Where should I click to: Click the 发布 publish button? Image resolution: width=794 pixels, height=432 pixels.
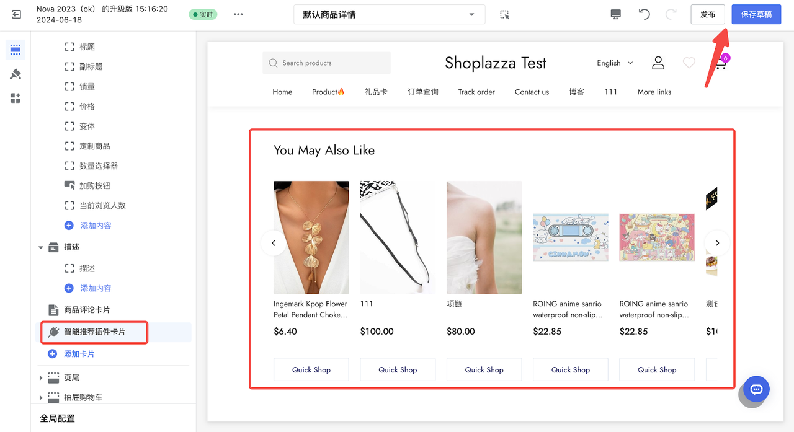708,14
